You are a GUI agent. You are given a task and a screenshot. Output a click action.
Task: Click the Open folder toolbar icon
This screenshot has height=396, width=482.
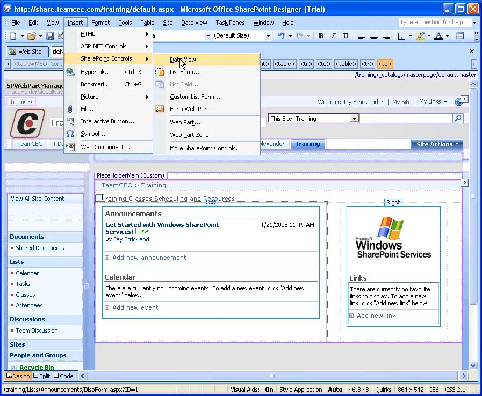point(31,36)
